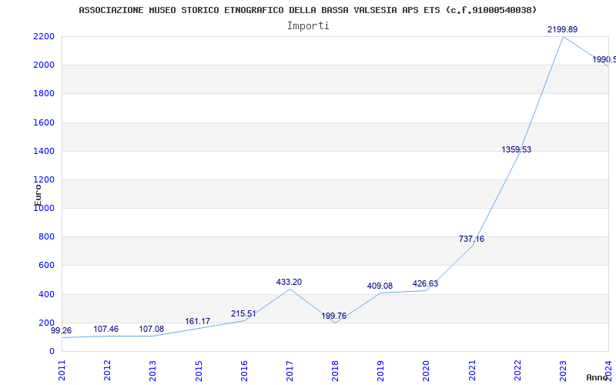Screen dimensions: 616x385
Task: Click the y-axis tick label 0
Action: tap(52, 352)
